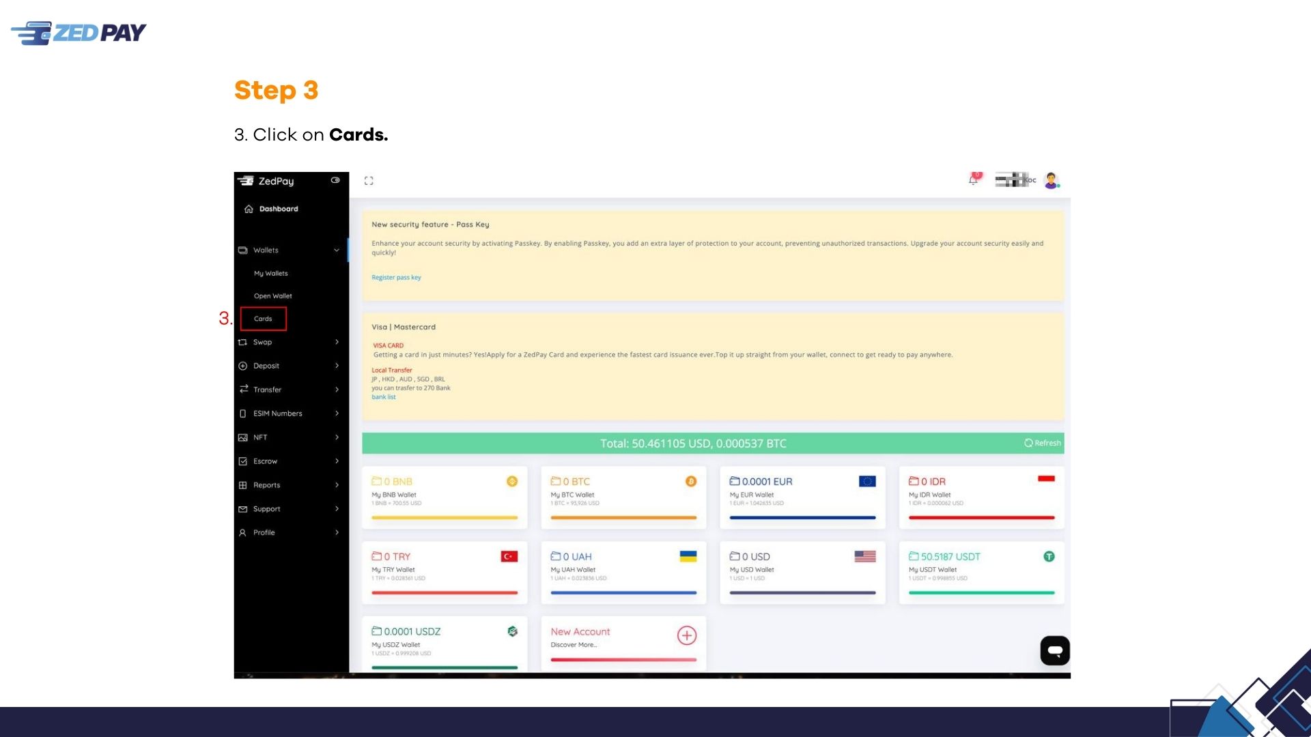Click the ZedPay logo in the sidebar header
The height and width of the screenshot is (737, 1311).
pyautogui.click(x=266, y=181)
